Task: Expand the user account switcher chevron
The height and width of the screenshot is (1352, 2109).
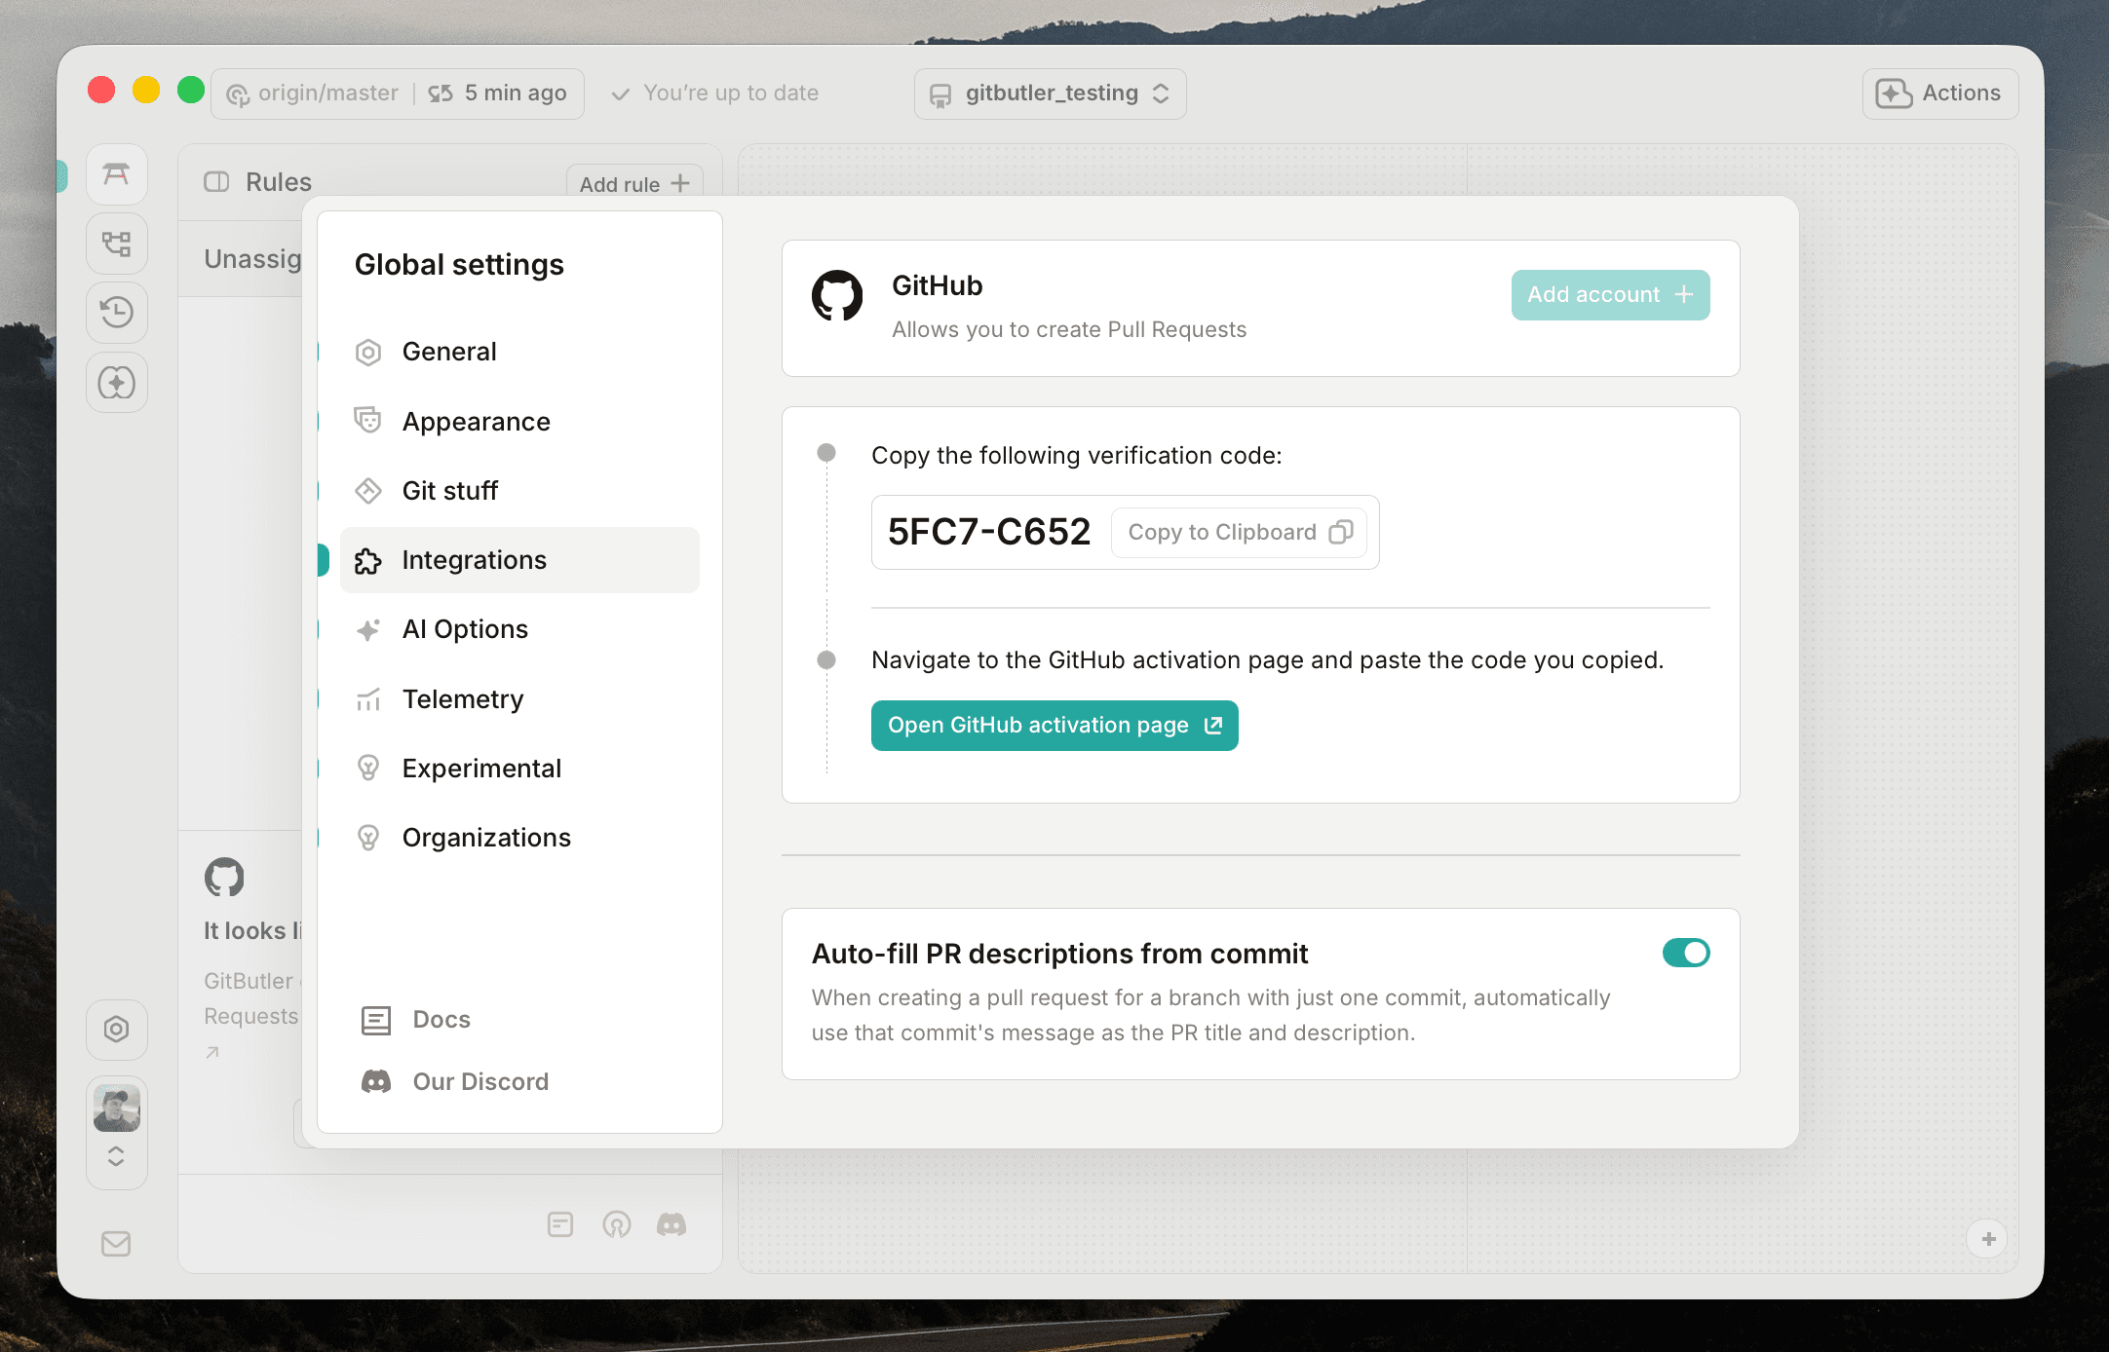Action: click(117, 1156)
